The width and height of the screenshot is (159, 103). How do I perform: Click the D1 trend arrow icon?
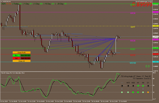tap(148, 86)
